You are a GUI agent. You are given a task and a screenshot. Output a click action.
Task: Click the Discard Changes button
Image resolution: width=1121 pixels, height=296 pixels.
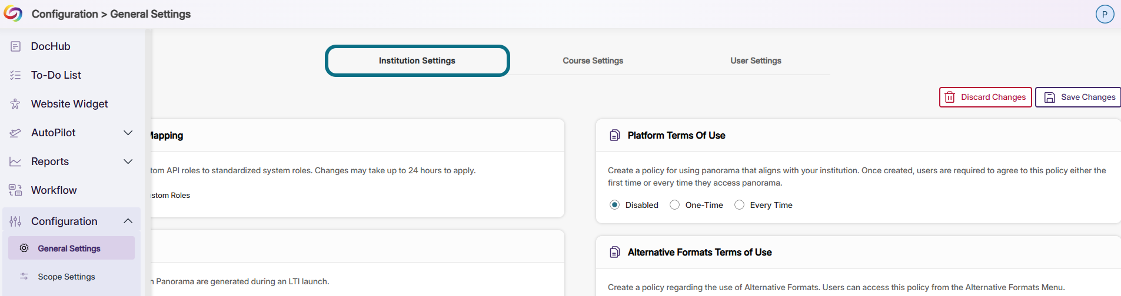pyautogui.click(x=986, y=97)
